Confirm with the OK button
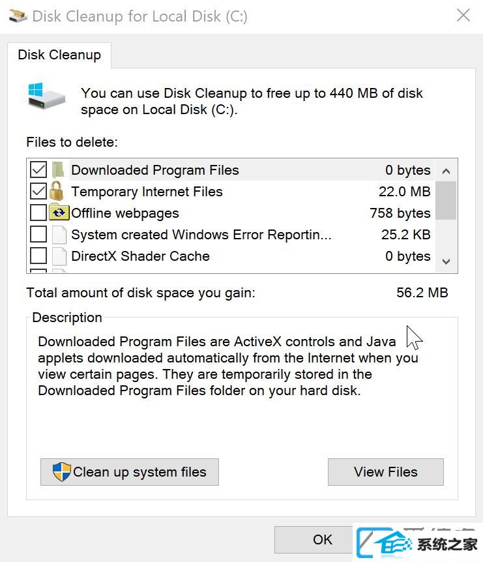 (x=314, y=539)
